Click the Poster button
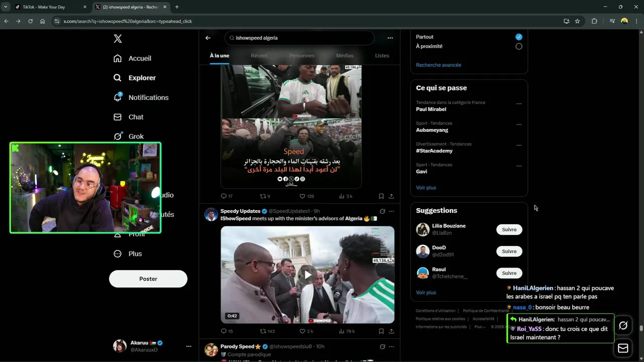 point(148,279)
